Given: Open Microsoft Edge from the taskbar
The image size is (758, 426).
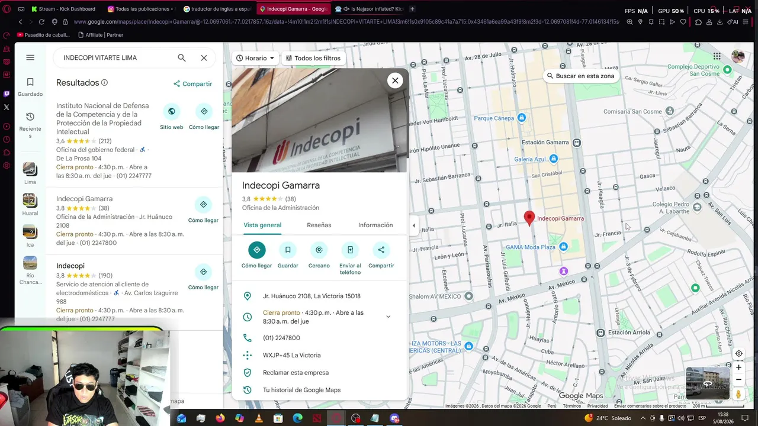Looking at the screenshot, I should (x=297, y=418).
